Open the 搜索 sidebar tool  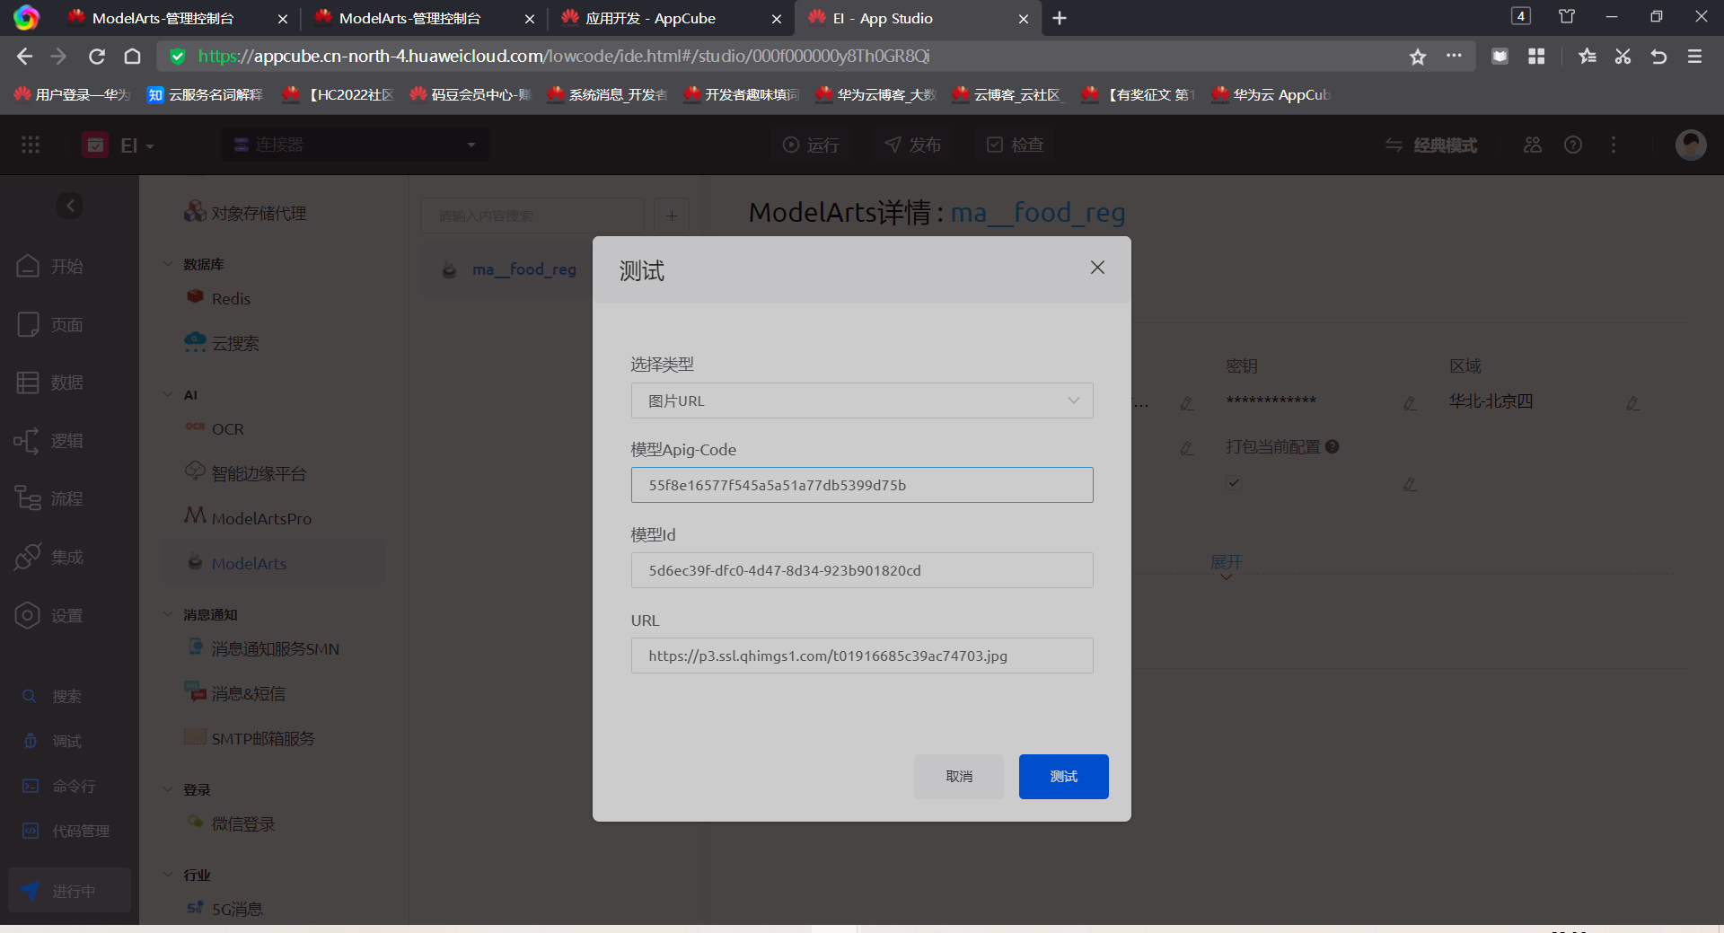(x=52, y=696)
